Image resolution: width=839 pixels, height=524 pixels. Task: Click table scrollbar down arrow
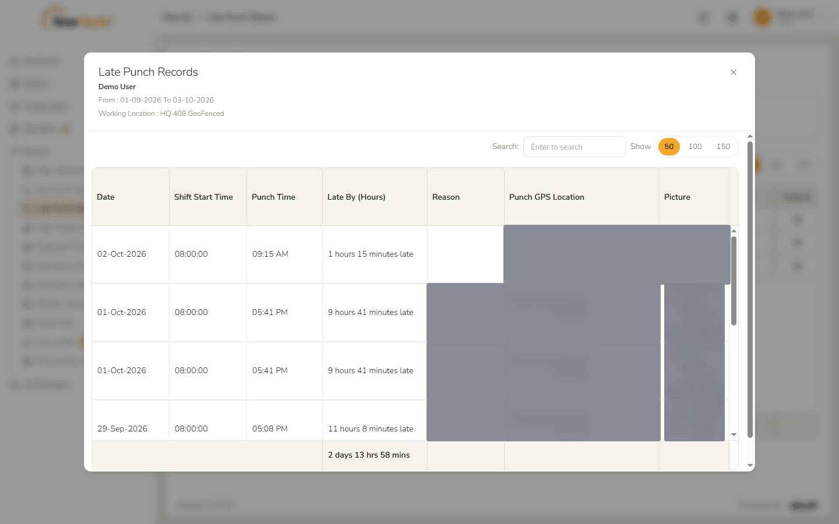(x=734, y=435)
